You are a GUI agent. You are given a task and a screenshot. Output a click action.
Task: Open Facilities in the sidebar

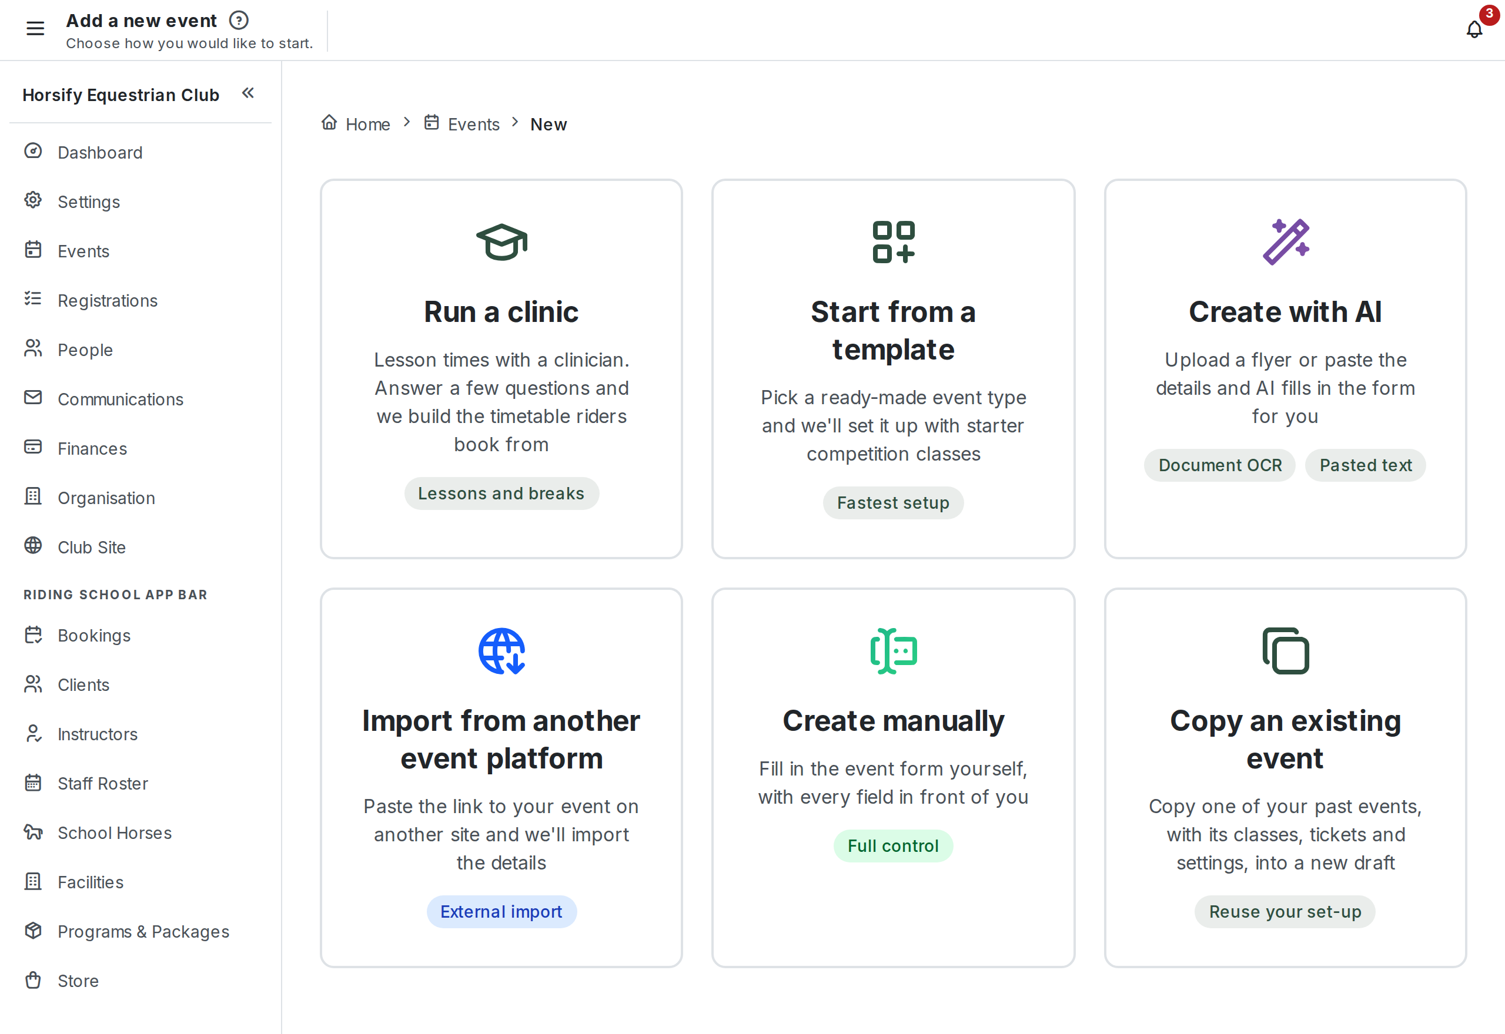click(140, 882)
